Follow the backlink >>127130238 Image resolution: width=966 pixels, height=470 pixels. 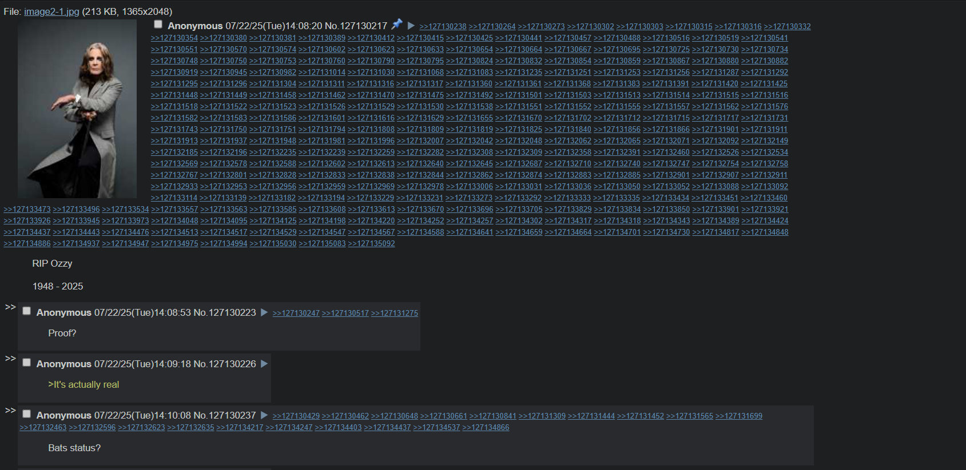443,27
